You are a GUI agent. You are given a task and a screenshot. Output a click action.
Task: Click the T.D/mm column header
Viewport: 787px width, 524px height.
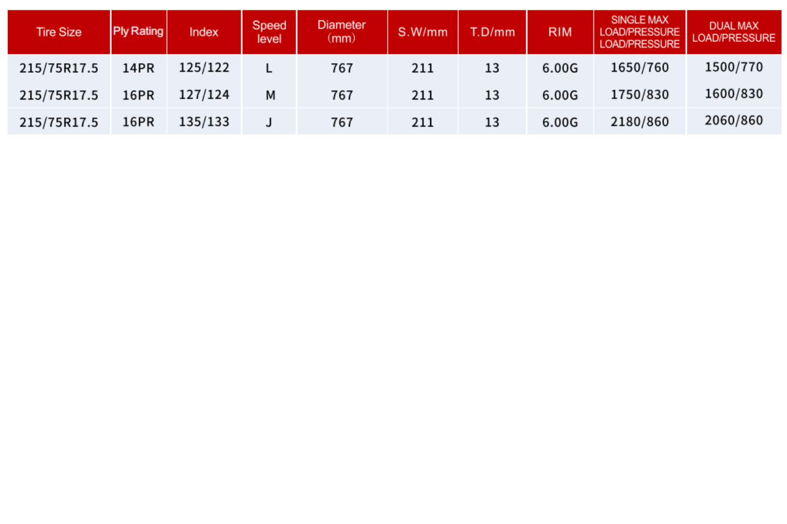tap(492, 32)
